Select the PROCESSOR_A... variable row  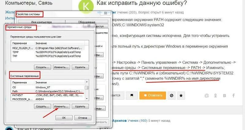pos(48,99)
